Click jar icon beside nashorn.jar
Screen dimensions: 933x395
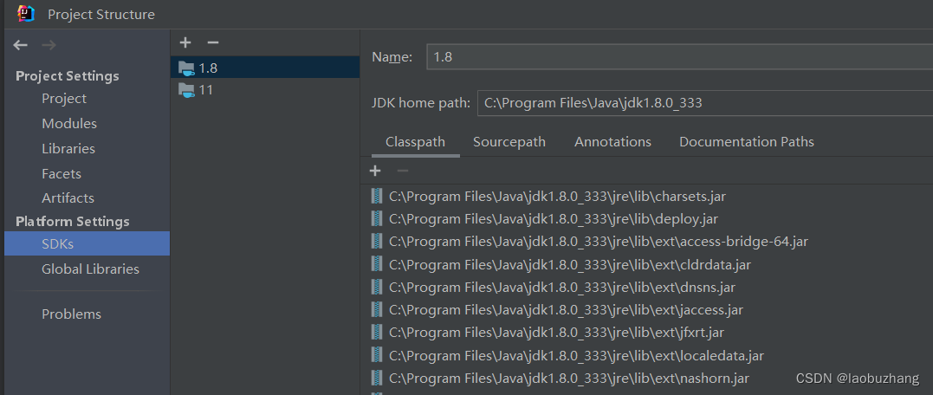click(377, 378)
